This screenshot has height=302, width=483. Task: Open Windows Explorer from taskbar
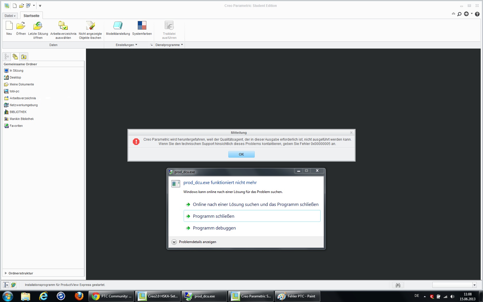[25, 296]
